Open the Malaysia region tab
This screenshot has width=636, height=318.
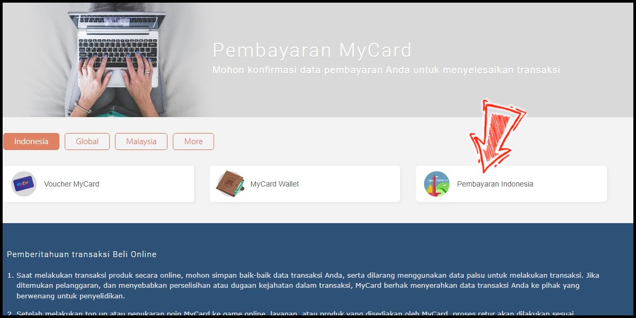pos(141,142)
